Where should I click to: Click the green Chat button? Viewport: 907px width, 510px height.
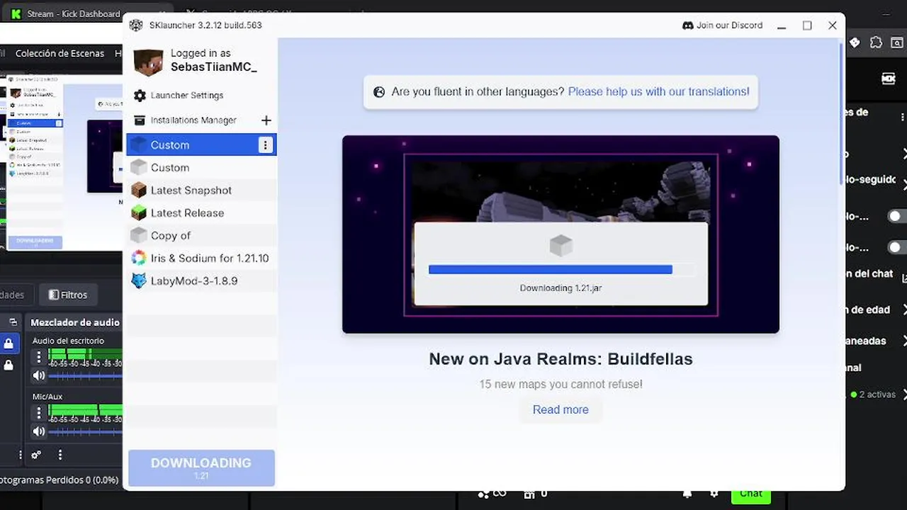[x=751, y=494]
